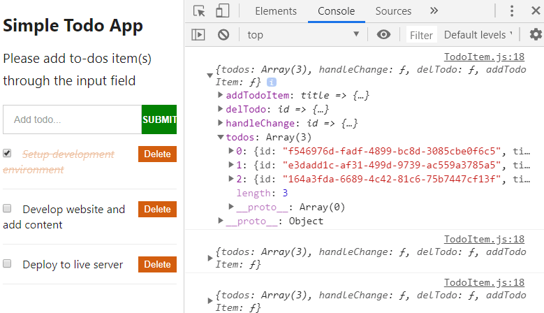544x313 pixels.
Task: Open second TodoItem.js:18 source link
Action: [484, 240]
